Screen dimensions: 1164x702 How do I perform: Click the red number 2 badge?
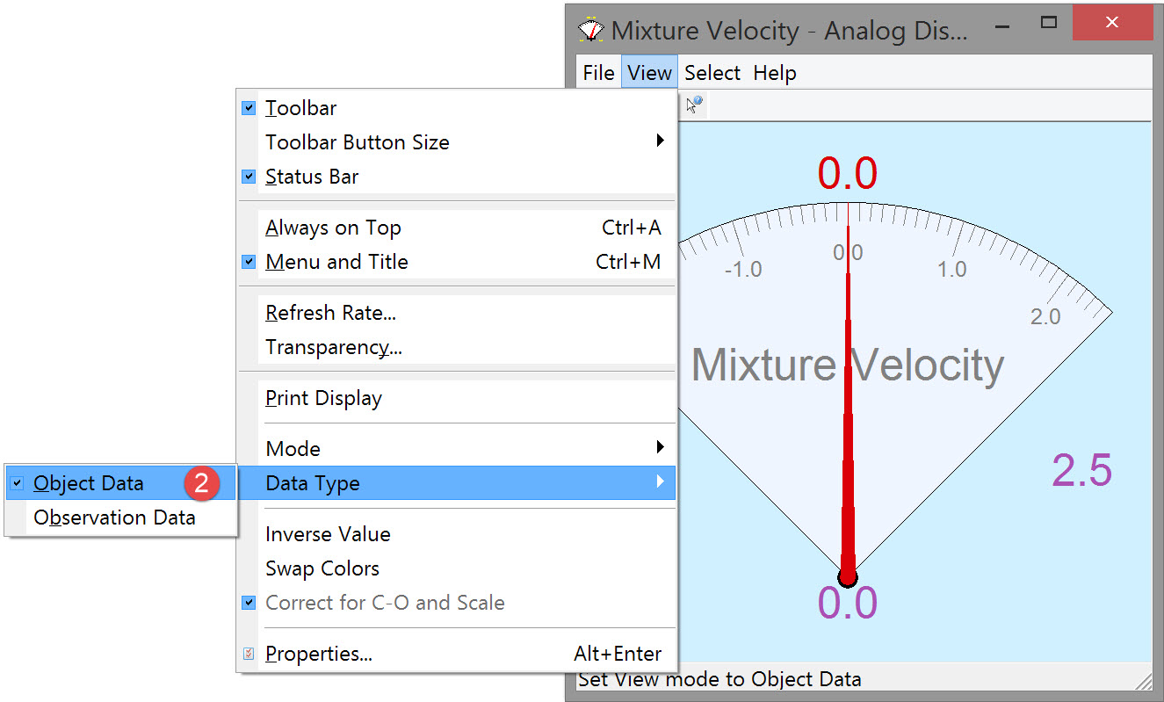coord(201,483)
